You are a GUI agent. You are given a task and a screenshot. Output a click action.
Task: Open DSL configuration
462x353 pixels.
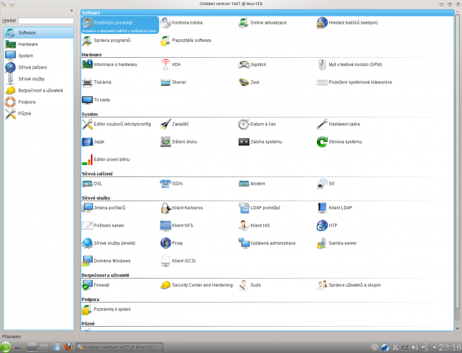point(92,184)
